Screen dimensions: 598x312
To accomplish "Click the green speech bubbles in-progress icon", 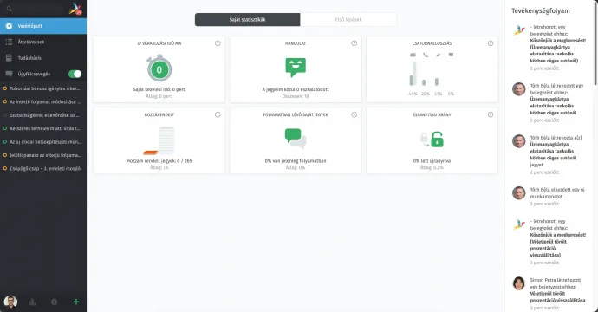I will click(x=296, y=139).
